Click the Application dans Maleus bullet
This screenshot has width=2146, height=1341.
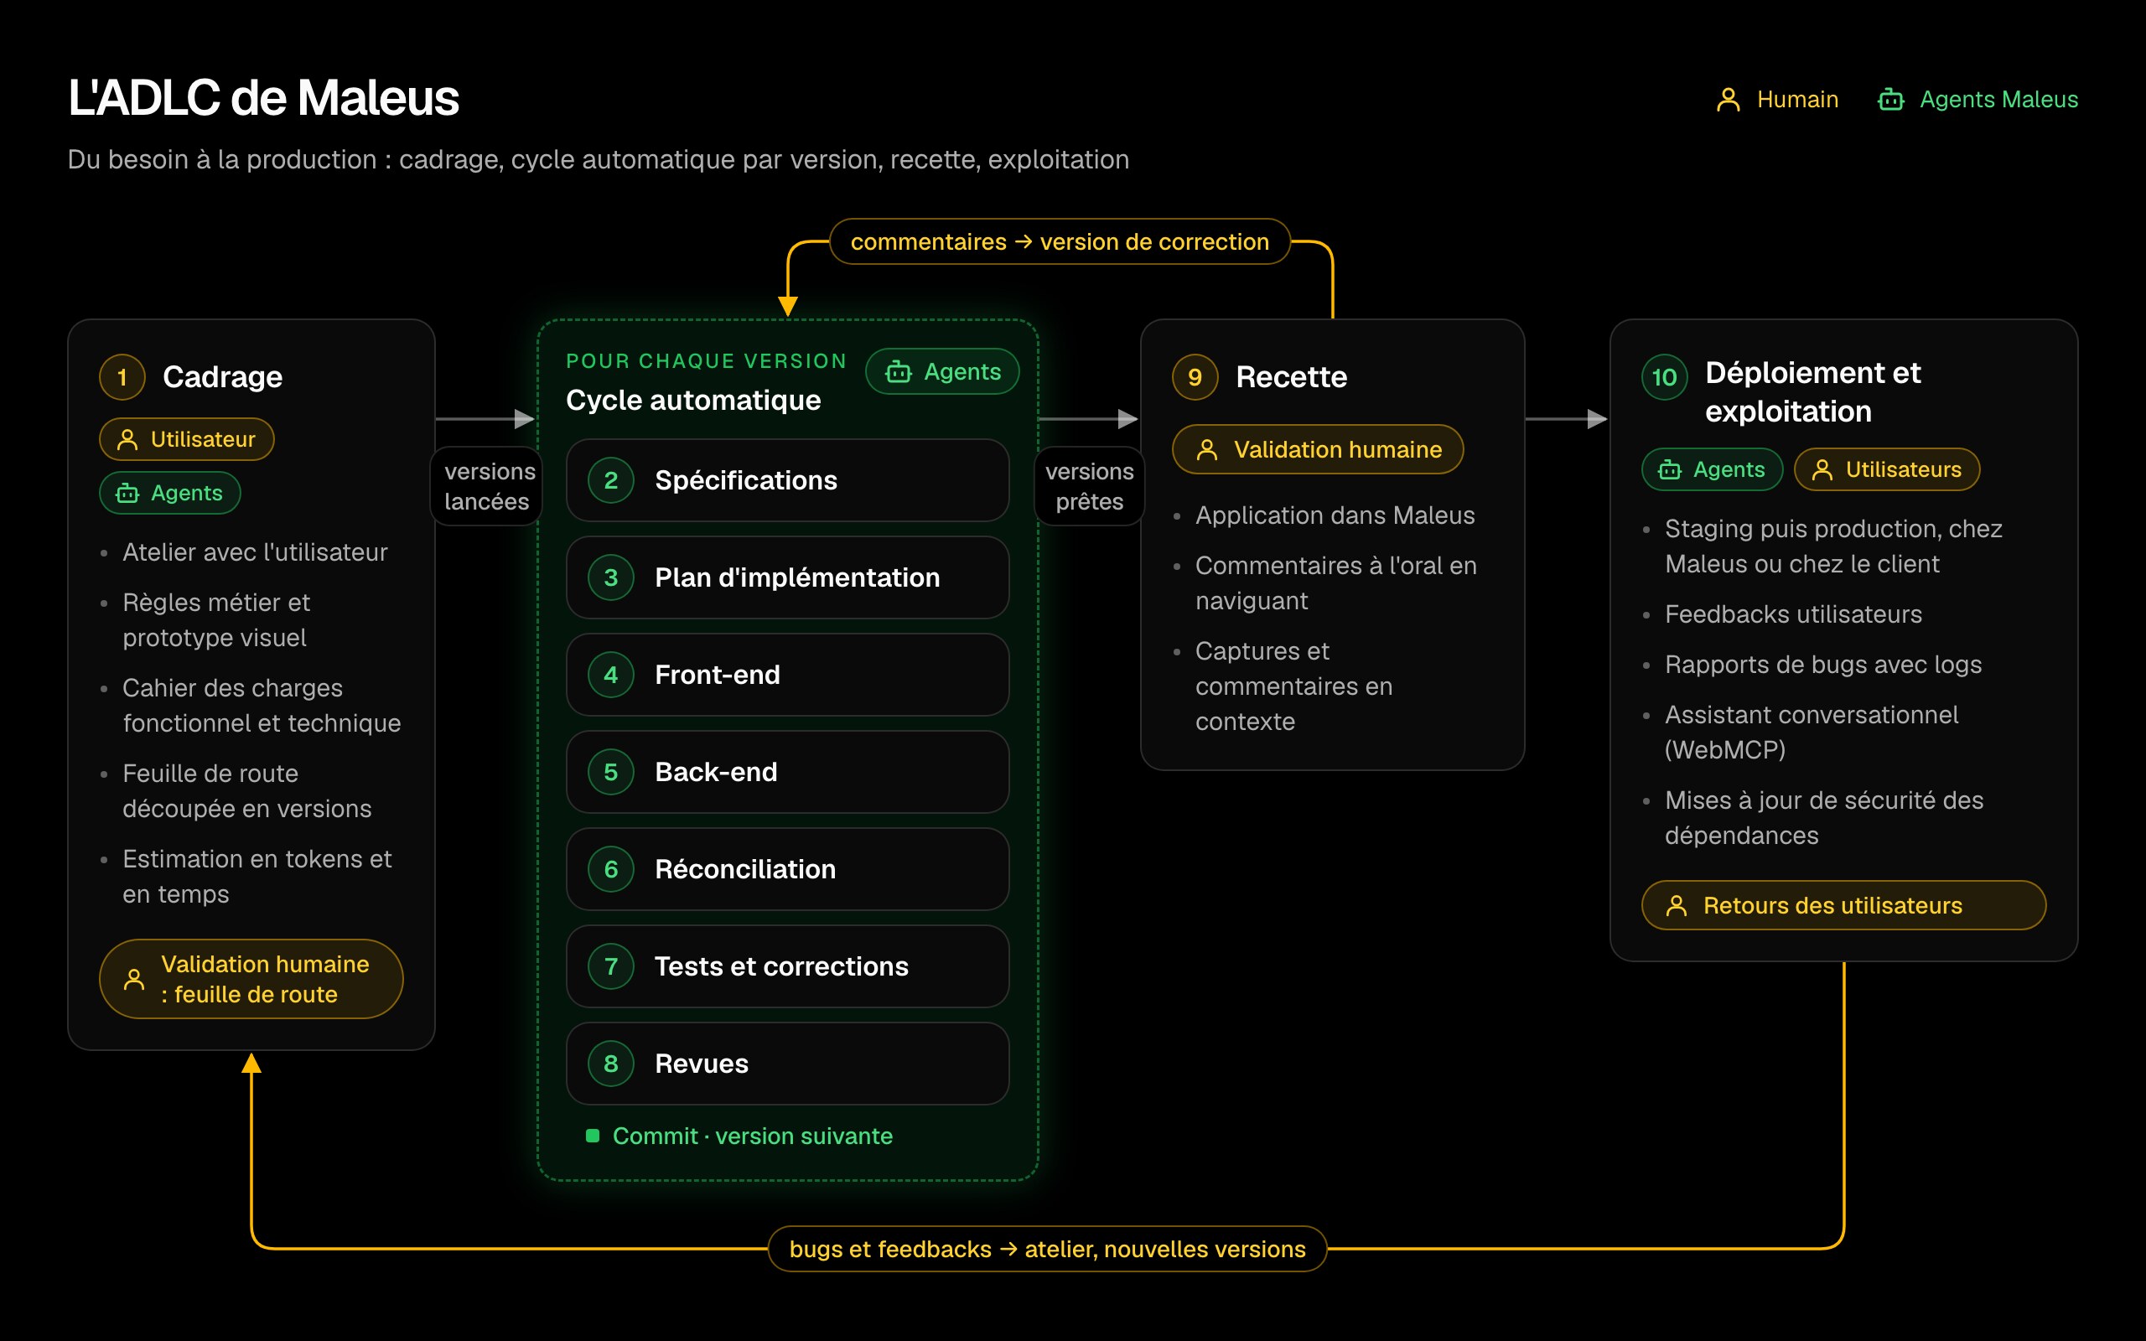pos(1335,515)
